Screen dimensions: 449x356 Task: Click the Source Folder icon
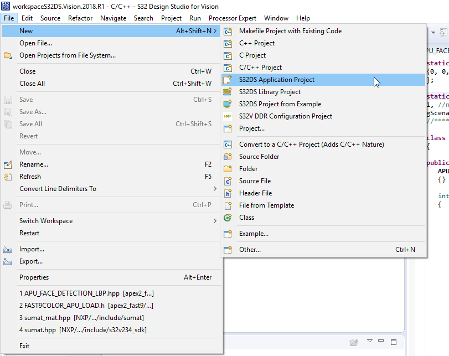(x=228, y=157)
